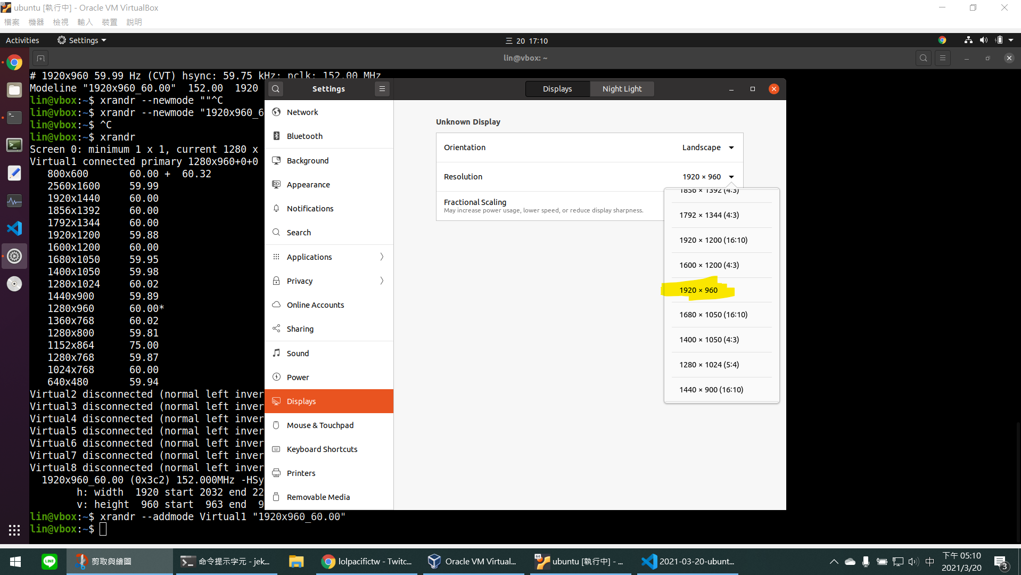Switch to the Night Light tab
Viewport: 1021px width, 575px height.
622,89
